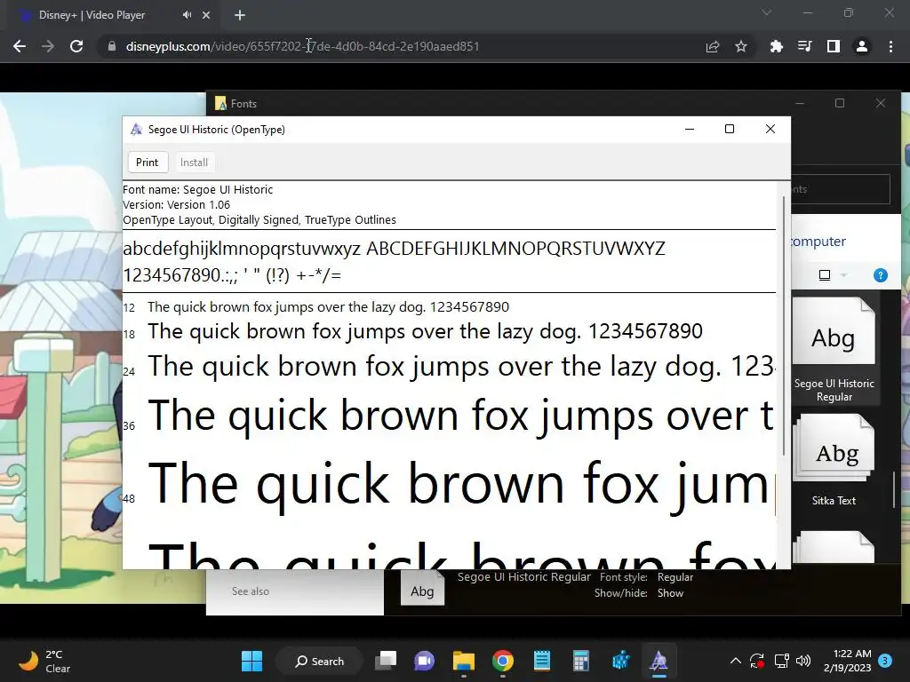
Task: Expand the view options dropdown arrow
Action: [844, 275]
